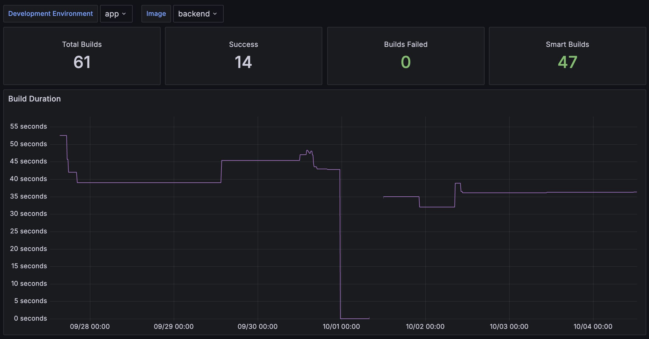649x339 pixels.
Task: Select the Total Builds value 61
Action: pyautogui.click(x=81, y=62)
